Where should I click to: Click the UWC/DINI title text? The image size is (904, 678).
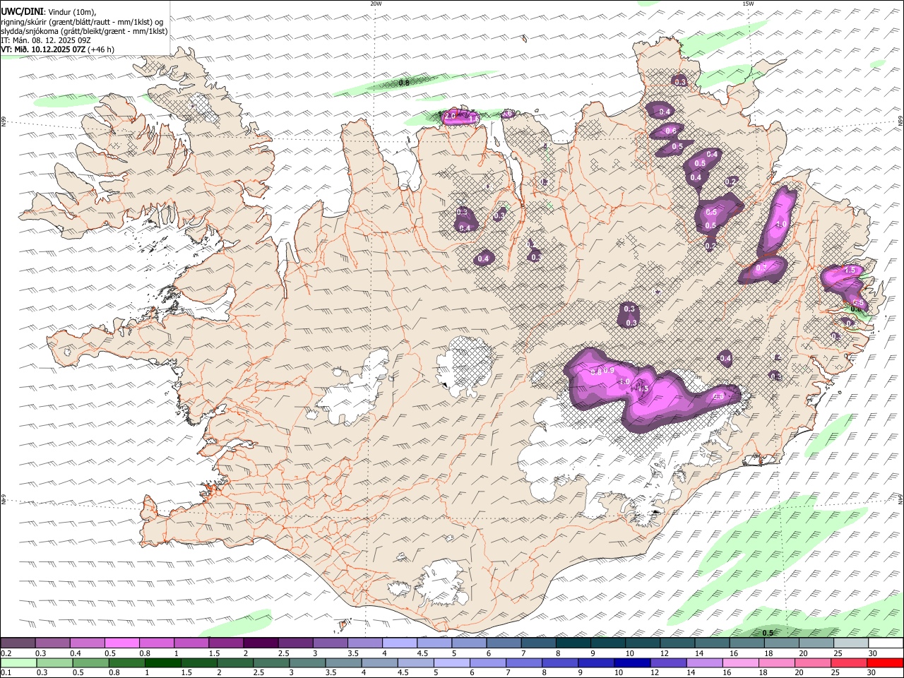tap(21, 12)
